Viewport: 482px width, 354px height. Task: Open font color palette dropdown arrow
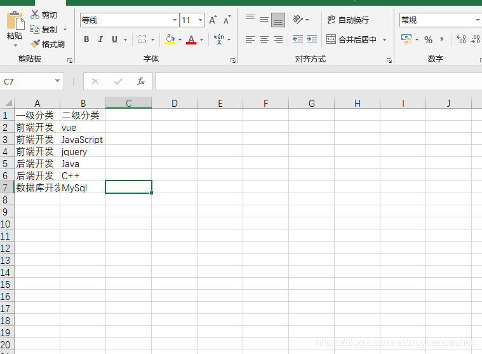202,39
